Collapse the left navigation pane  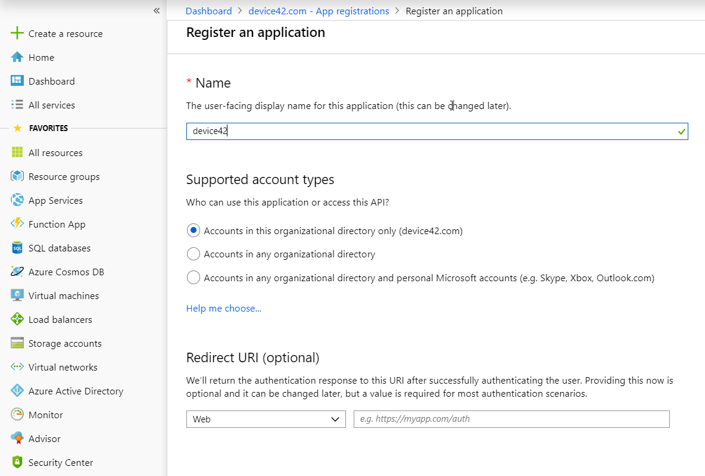tap(157, 10)
